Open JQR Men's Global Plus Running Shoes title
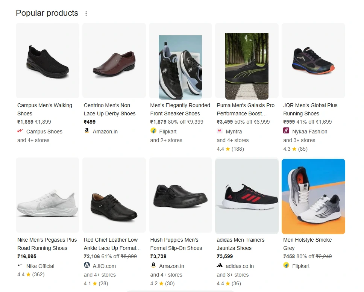This screenshot has height=292, width=364. pyautogui.click(x=310, y=109)
